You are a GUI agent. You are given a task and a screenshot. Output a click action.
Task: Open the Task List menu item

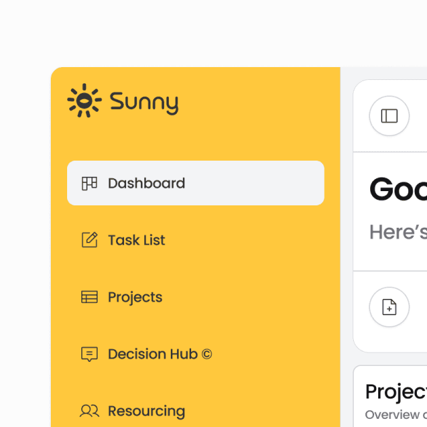coord(195,240)
